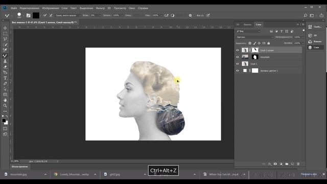Select the Pen tool
The height and width of the screenshot is (184, 327).
point(5,84)
